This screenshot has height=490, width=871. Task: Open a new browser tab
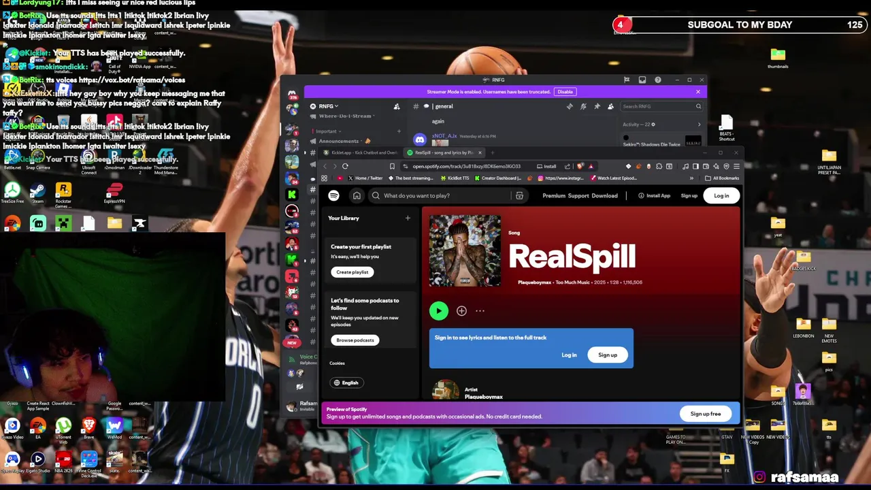(493, 153)
